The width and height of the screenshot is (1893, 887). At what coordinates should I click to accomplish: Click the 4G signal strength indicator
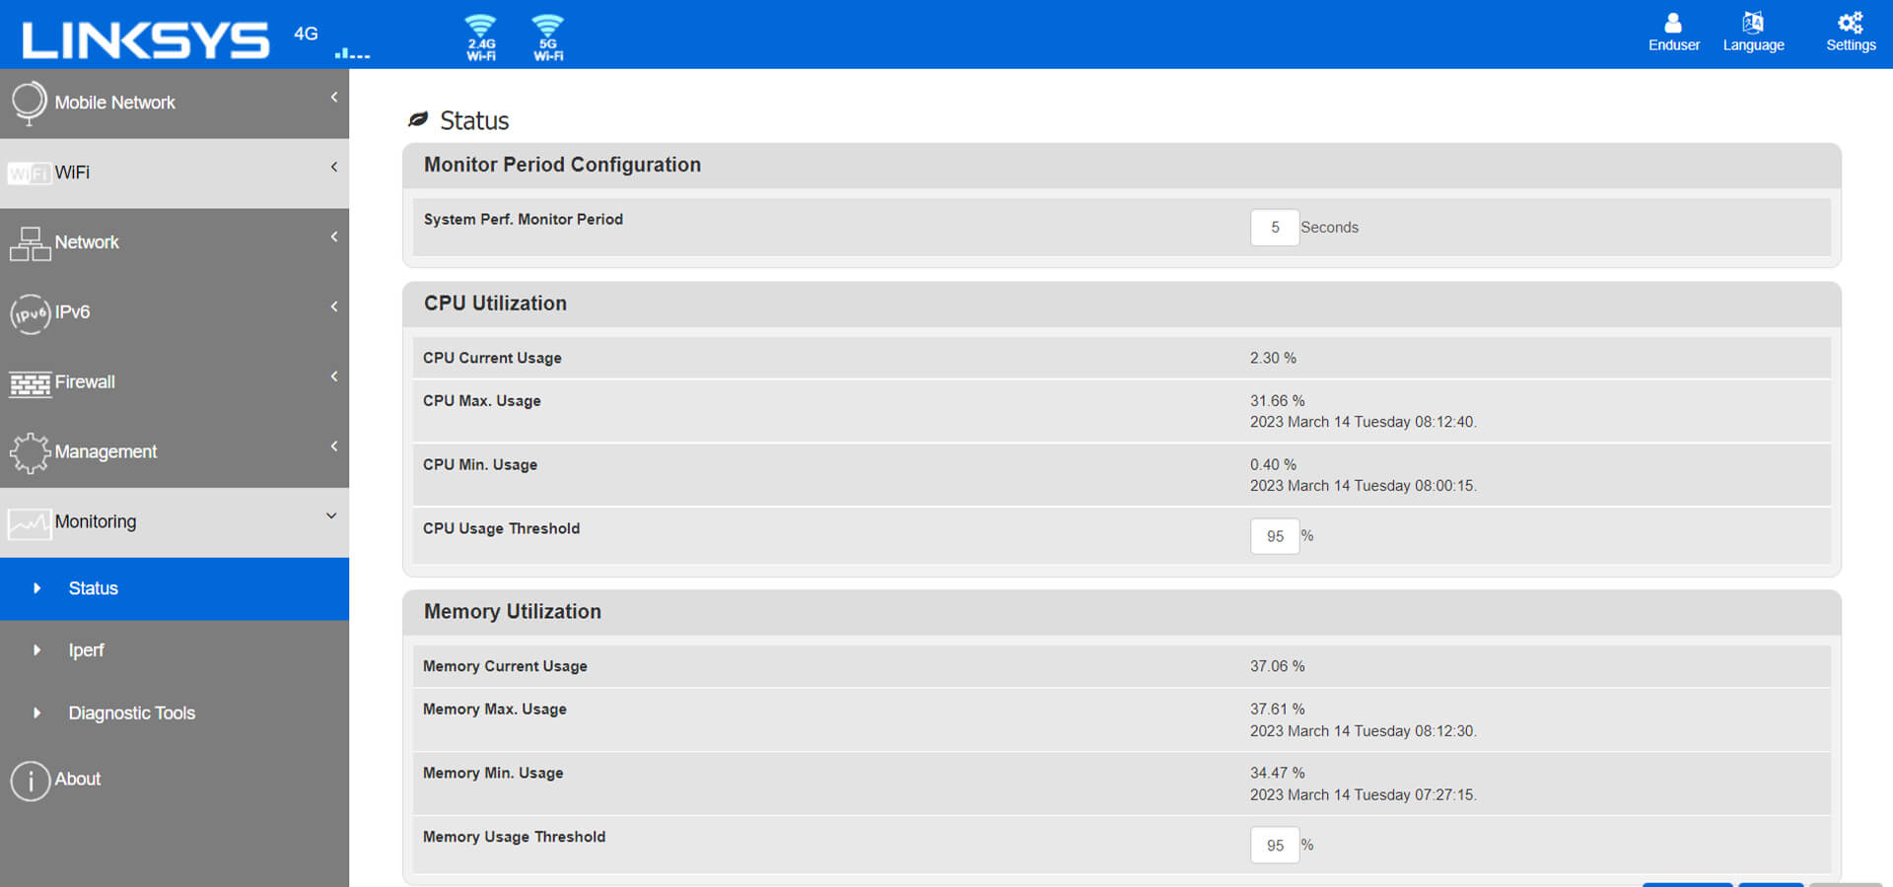click(352, 53)
